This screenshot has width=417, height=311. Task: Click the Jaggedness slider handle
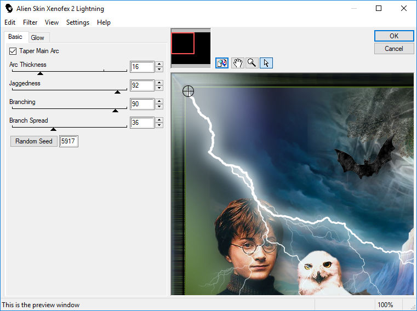pyautogui.click(x=117, y=91)
